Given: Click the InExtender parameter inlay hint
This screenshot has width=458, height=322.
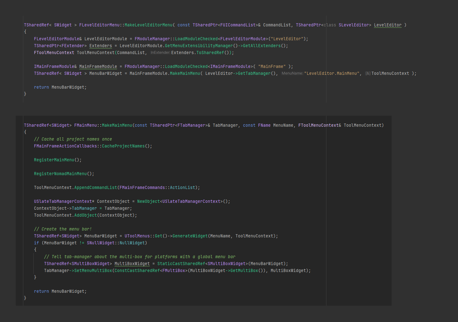Looking at the screenshot, I should [160, 52].
